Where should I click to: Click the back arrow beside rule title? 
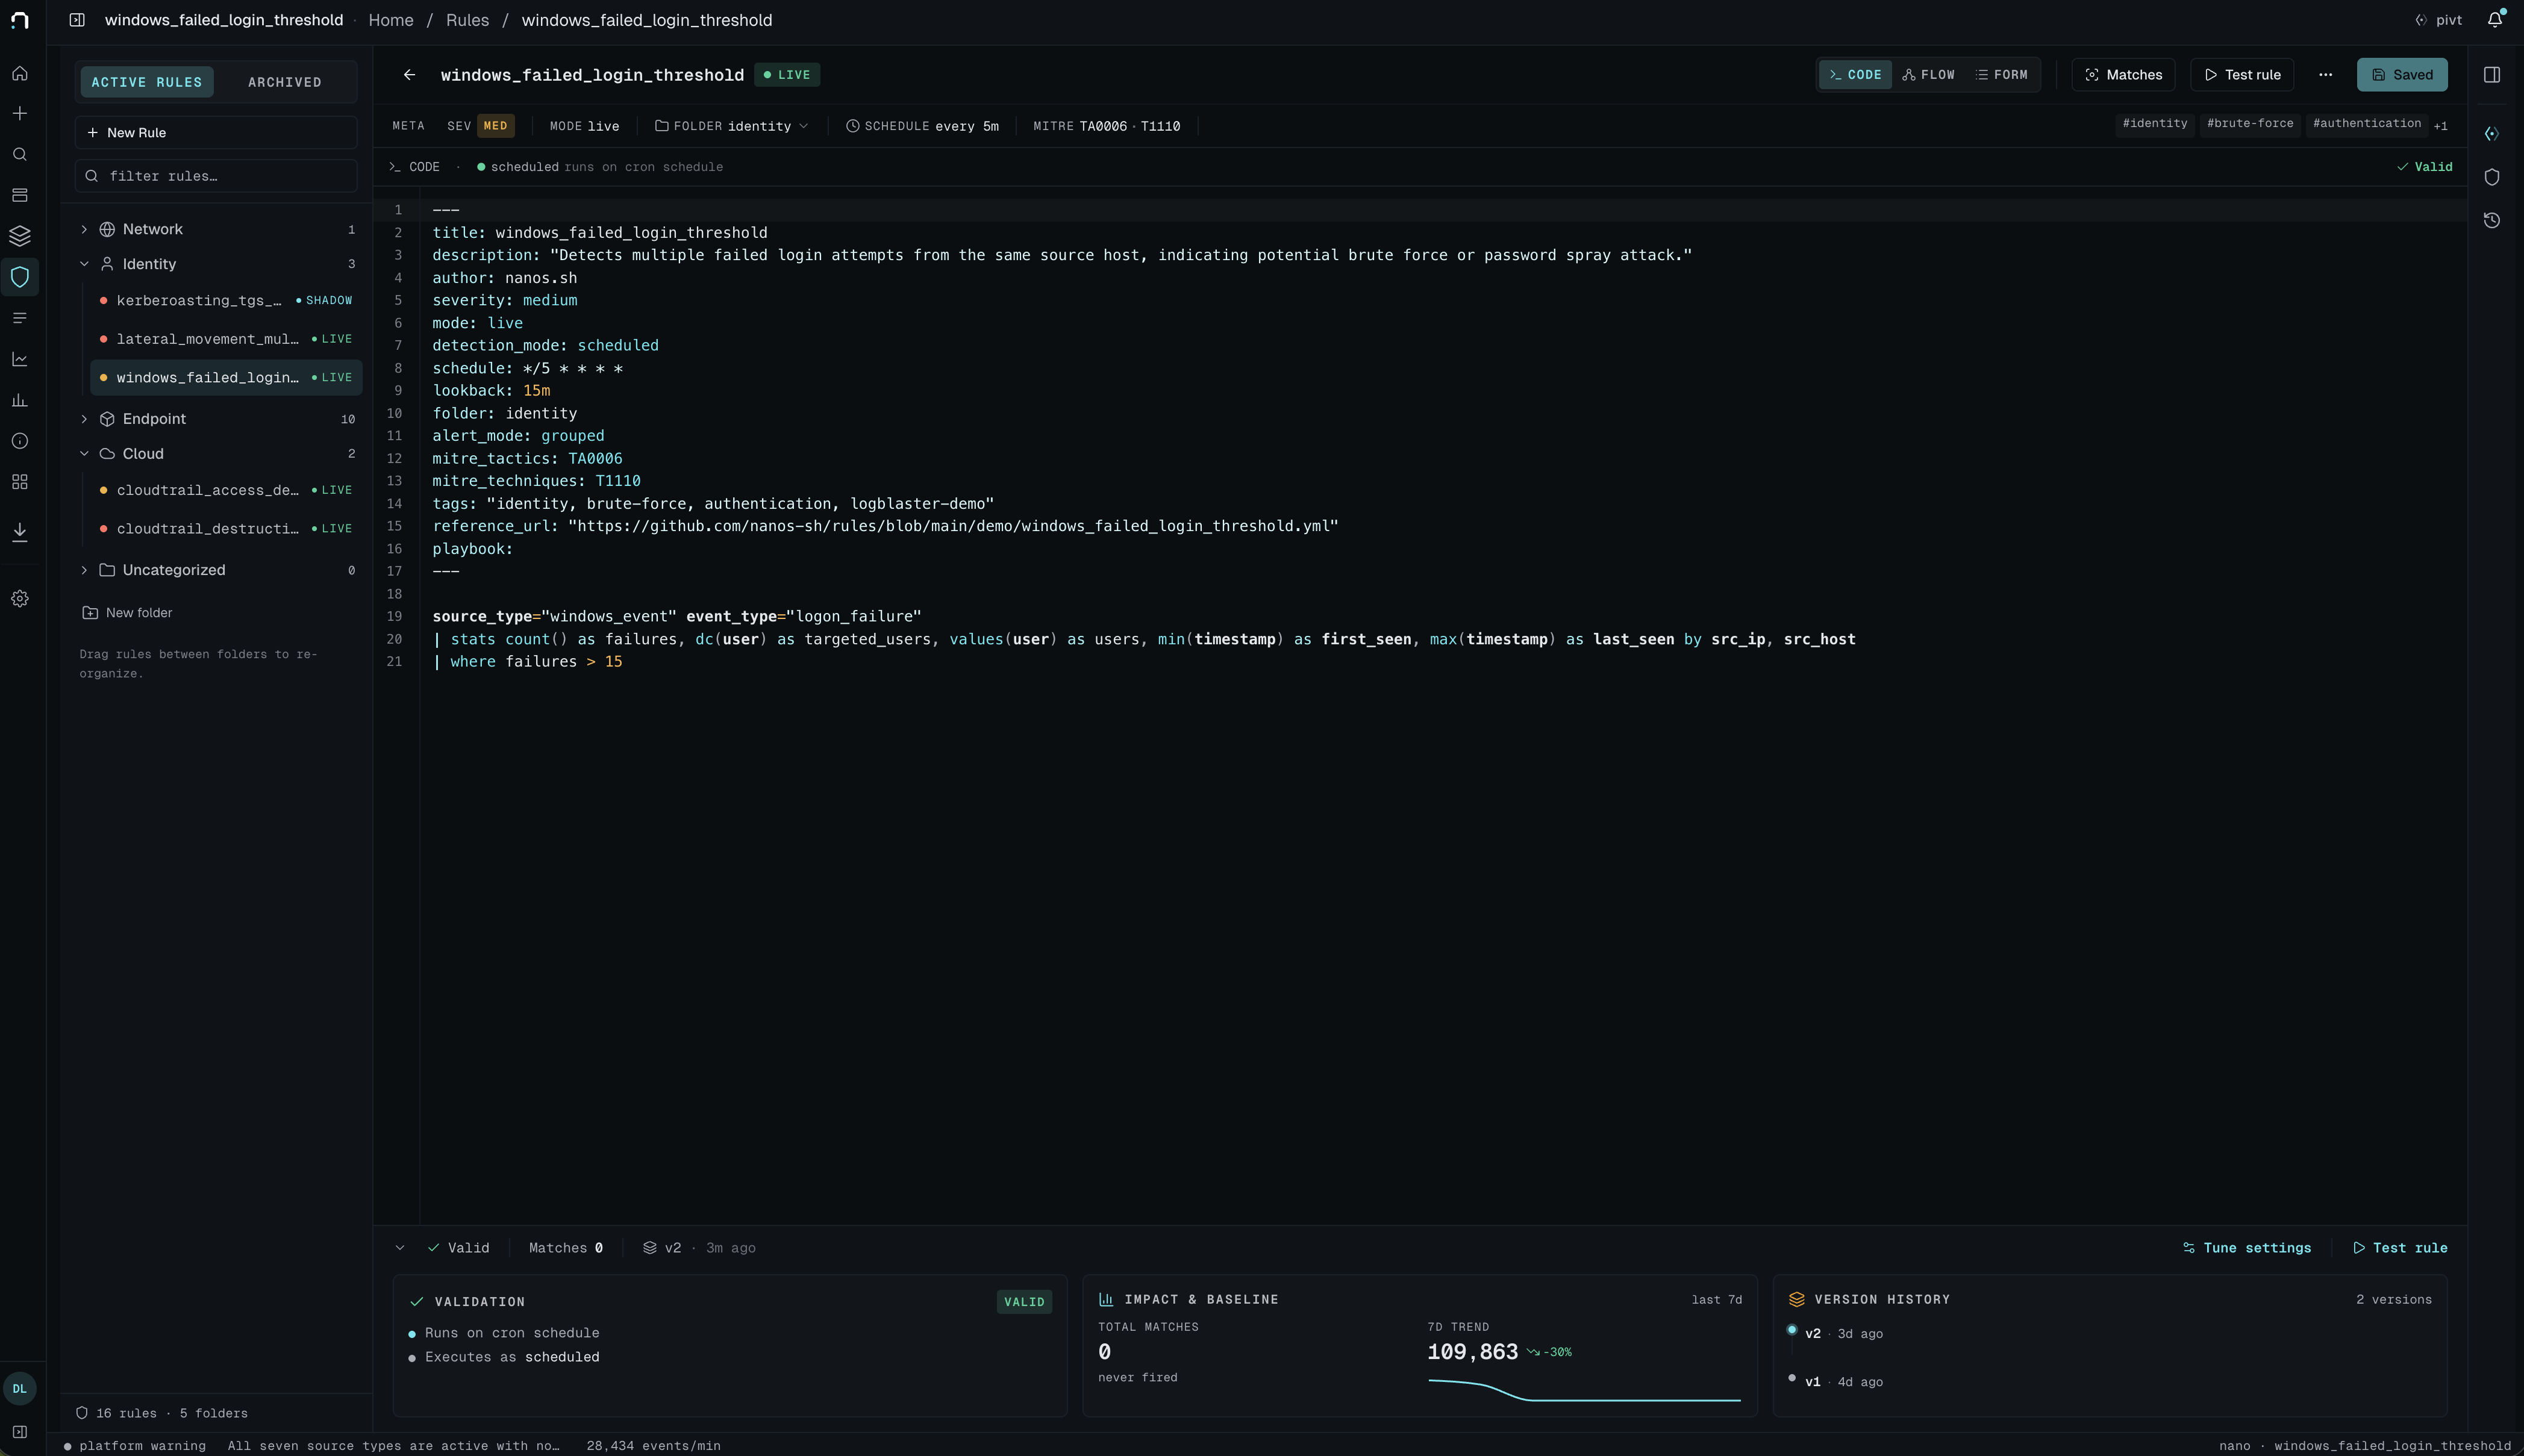point(409,75)
